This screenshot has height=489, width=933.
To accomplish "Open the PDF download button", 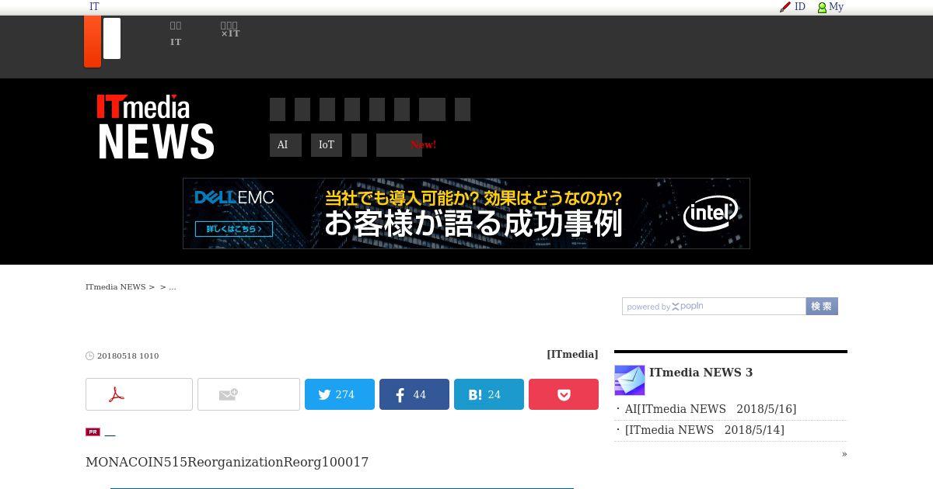I will (x=139, y=394).
